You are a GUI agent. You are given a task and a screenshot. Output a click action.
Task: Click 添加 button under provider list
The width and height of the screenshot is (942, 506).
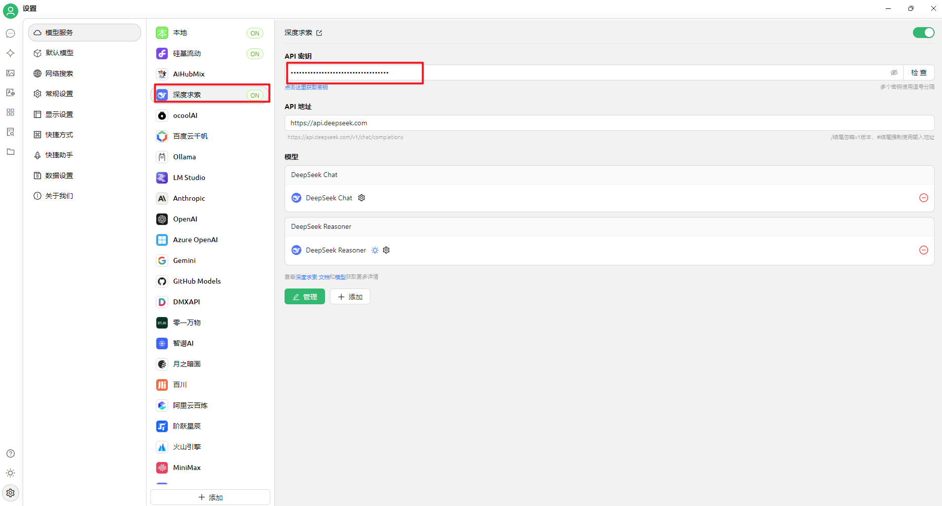[210, 497]
